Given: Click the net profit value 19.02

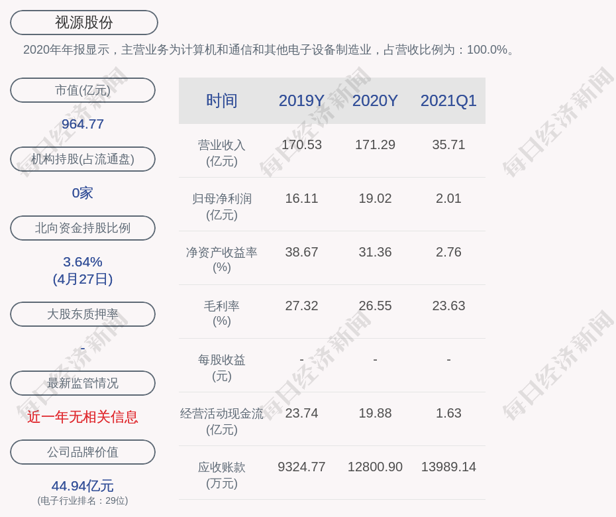Looking at the screenshot, I should coord(375,199).
